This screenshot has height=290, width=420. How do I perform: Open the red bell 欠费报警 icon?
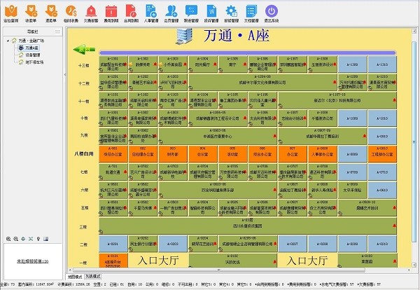(x=91, y=11)
